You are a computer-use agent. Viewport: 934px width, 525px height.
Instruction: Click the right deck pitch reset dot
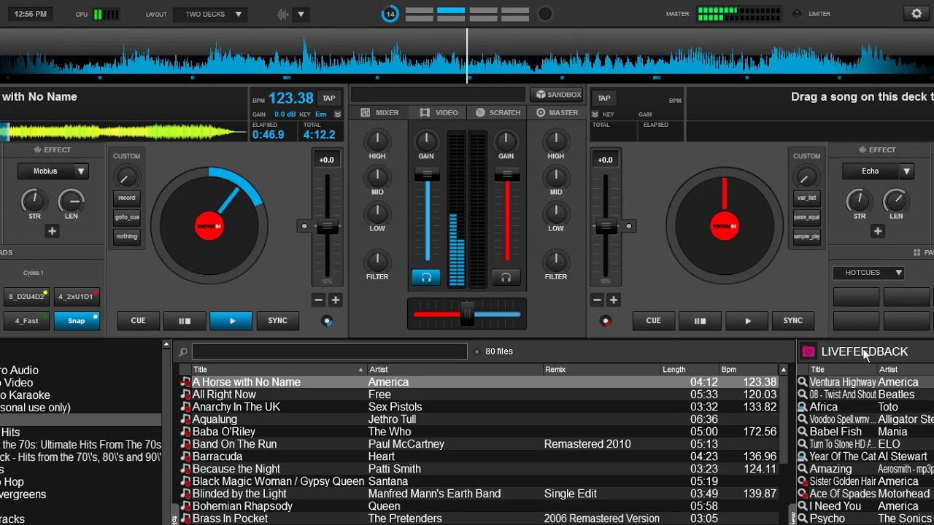pos(629,226)
